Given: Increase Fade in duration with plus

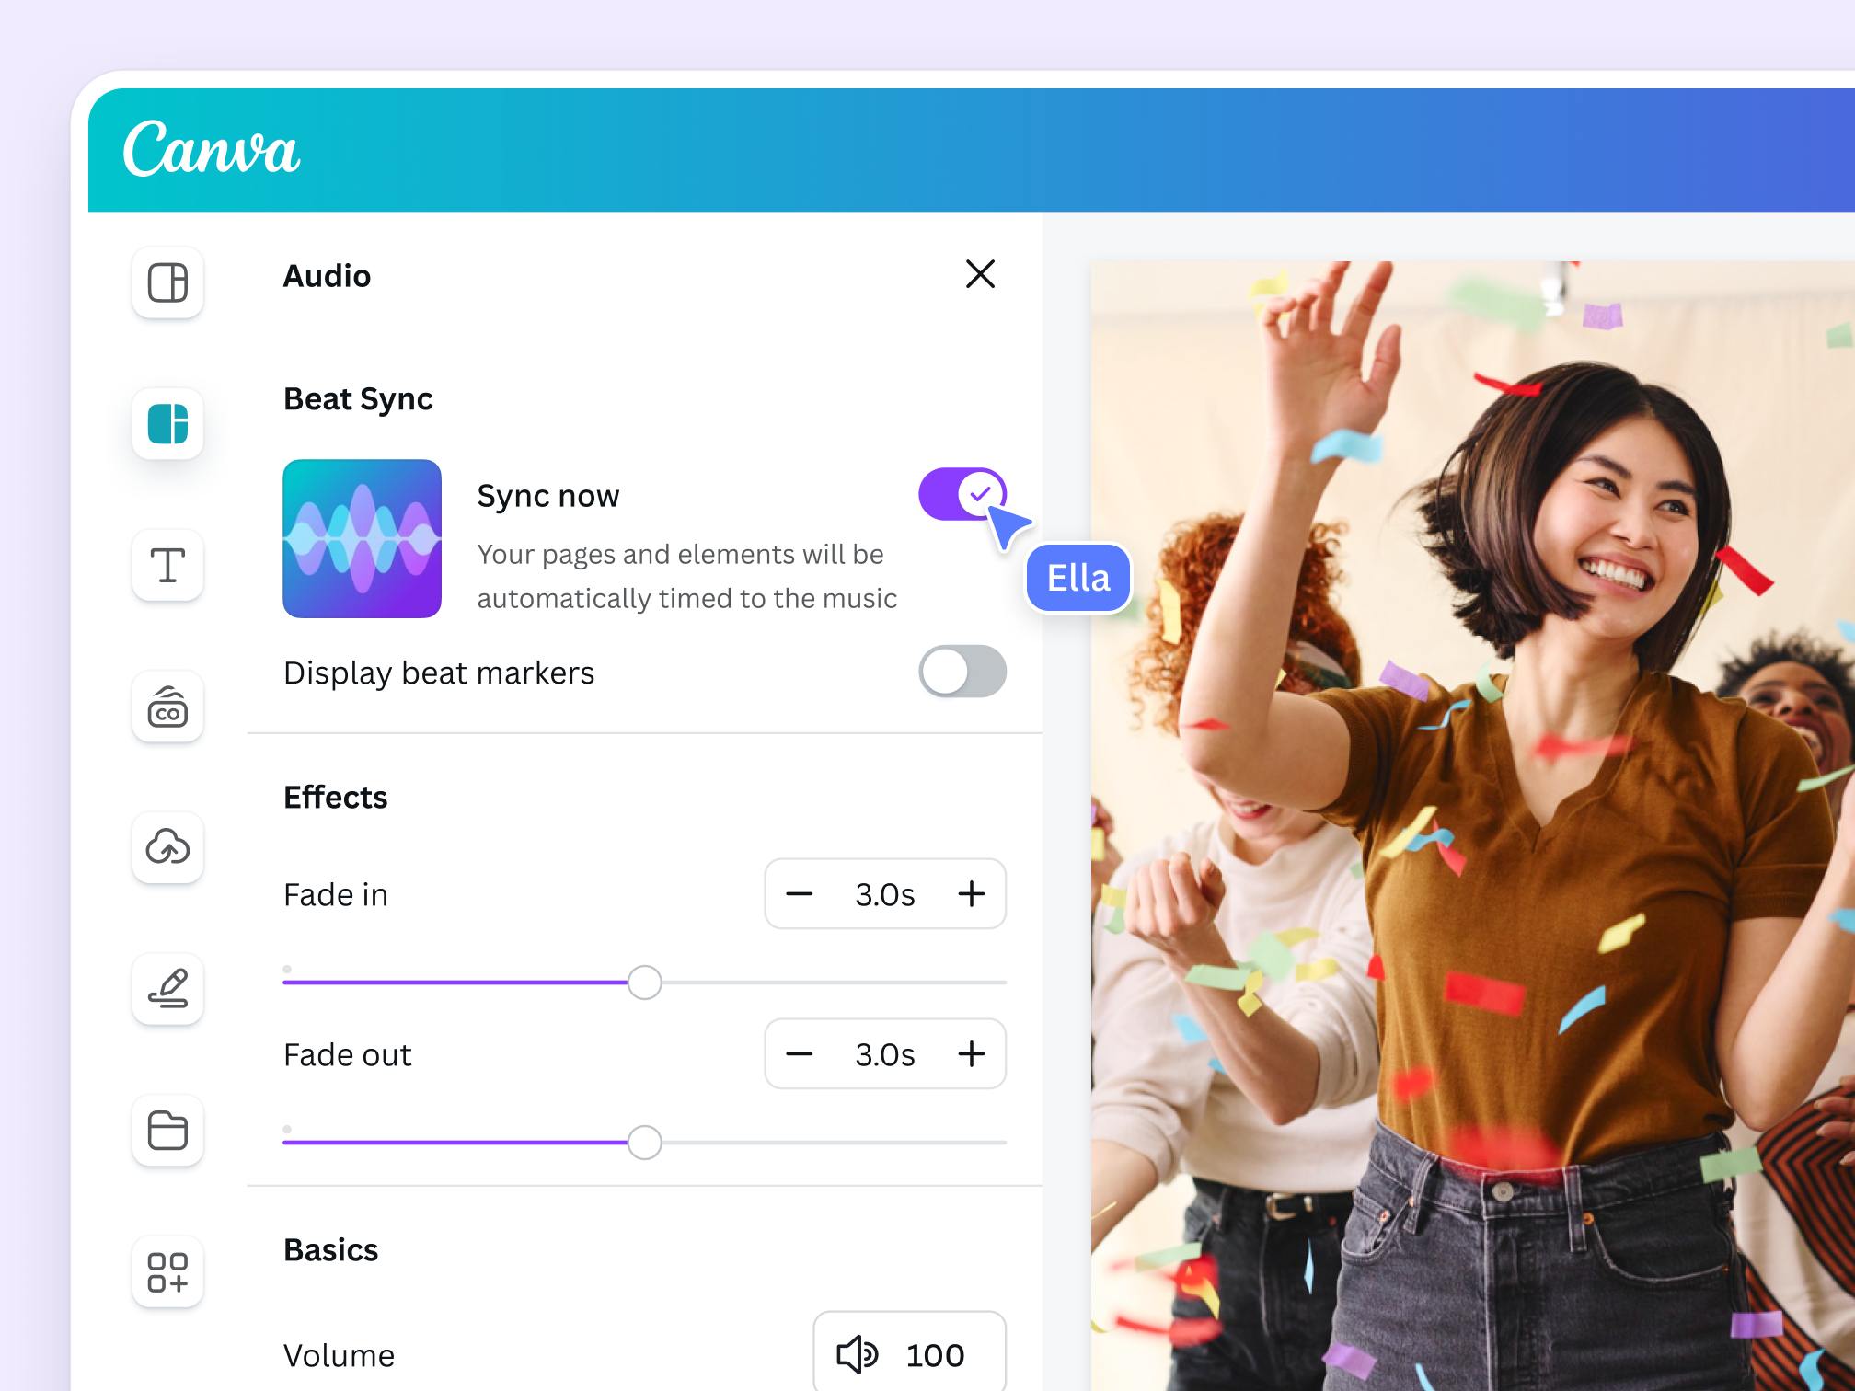Looking at the screenshot, I should pyautogui.click(x=972, y=893).
